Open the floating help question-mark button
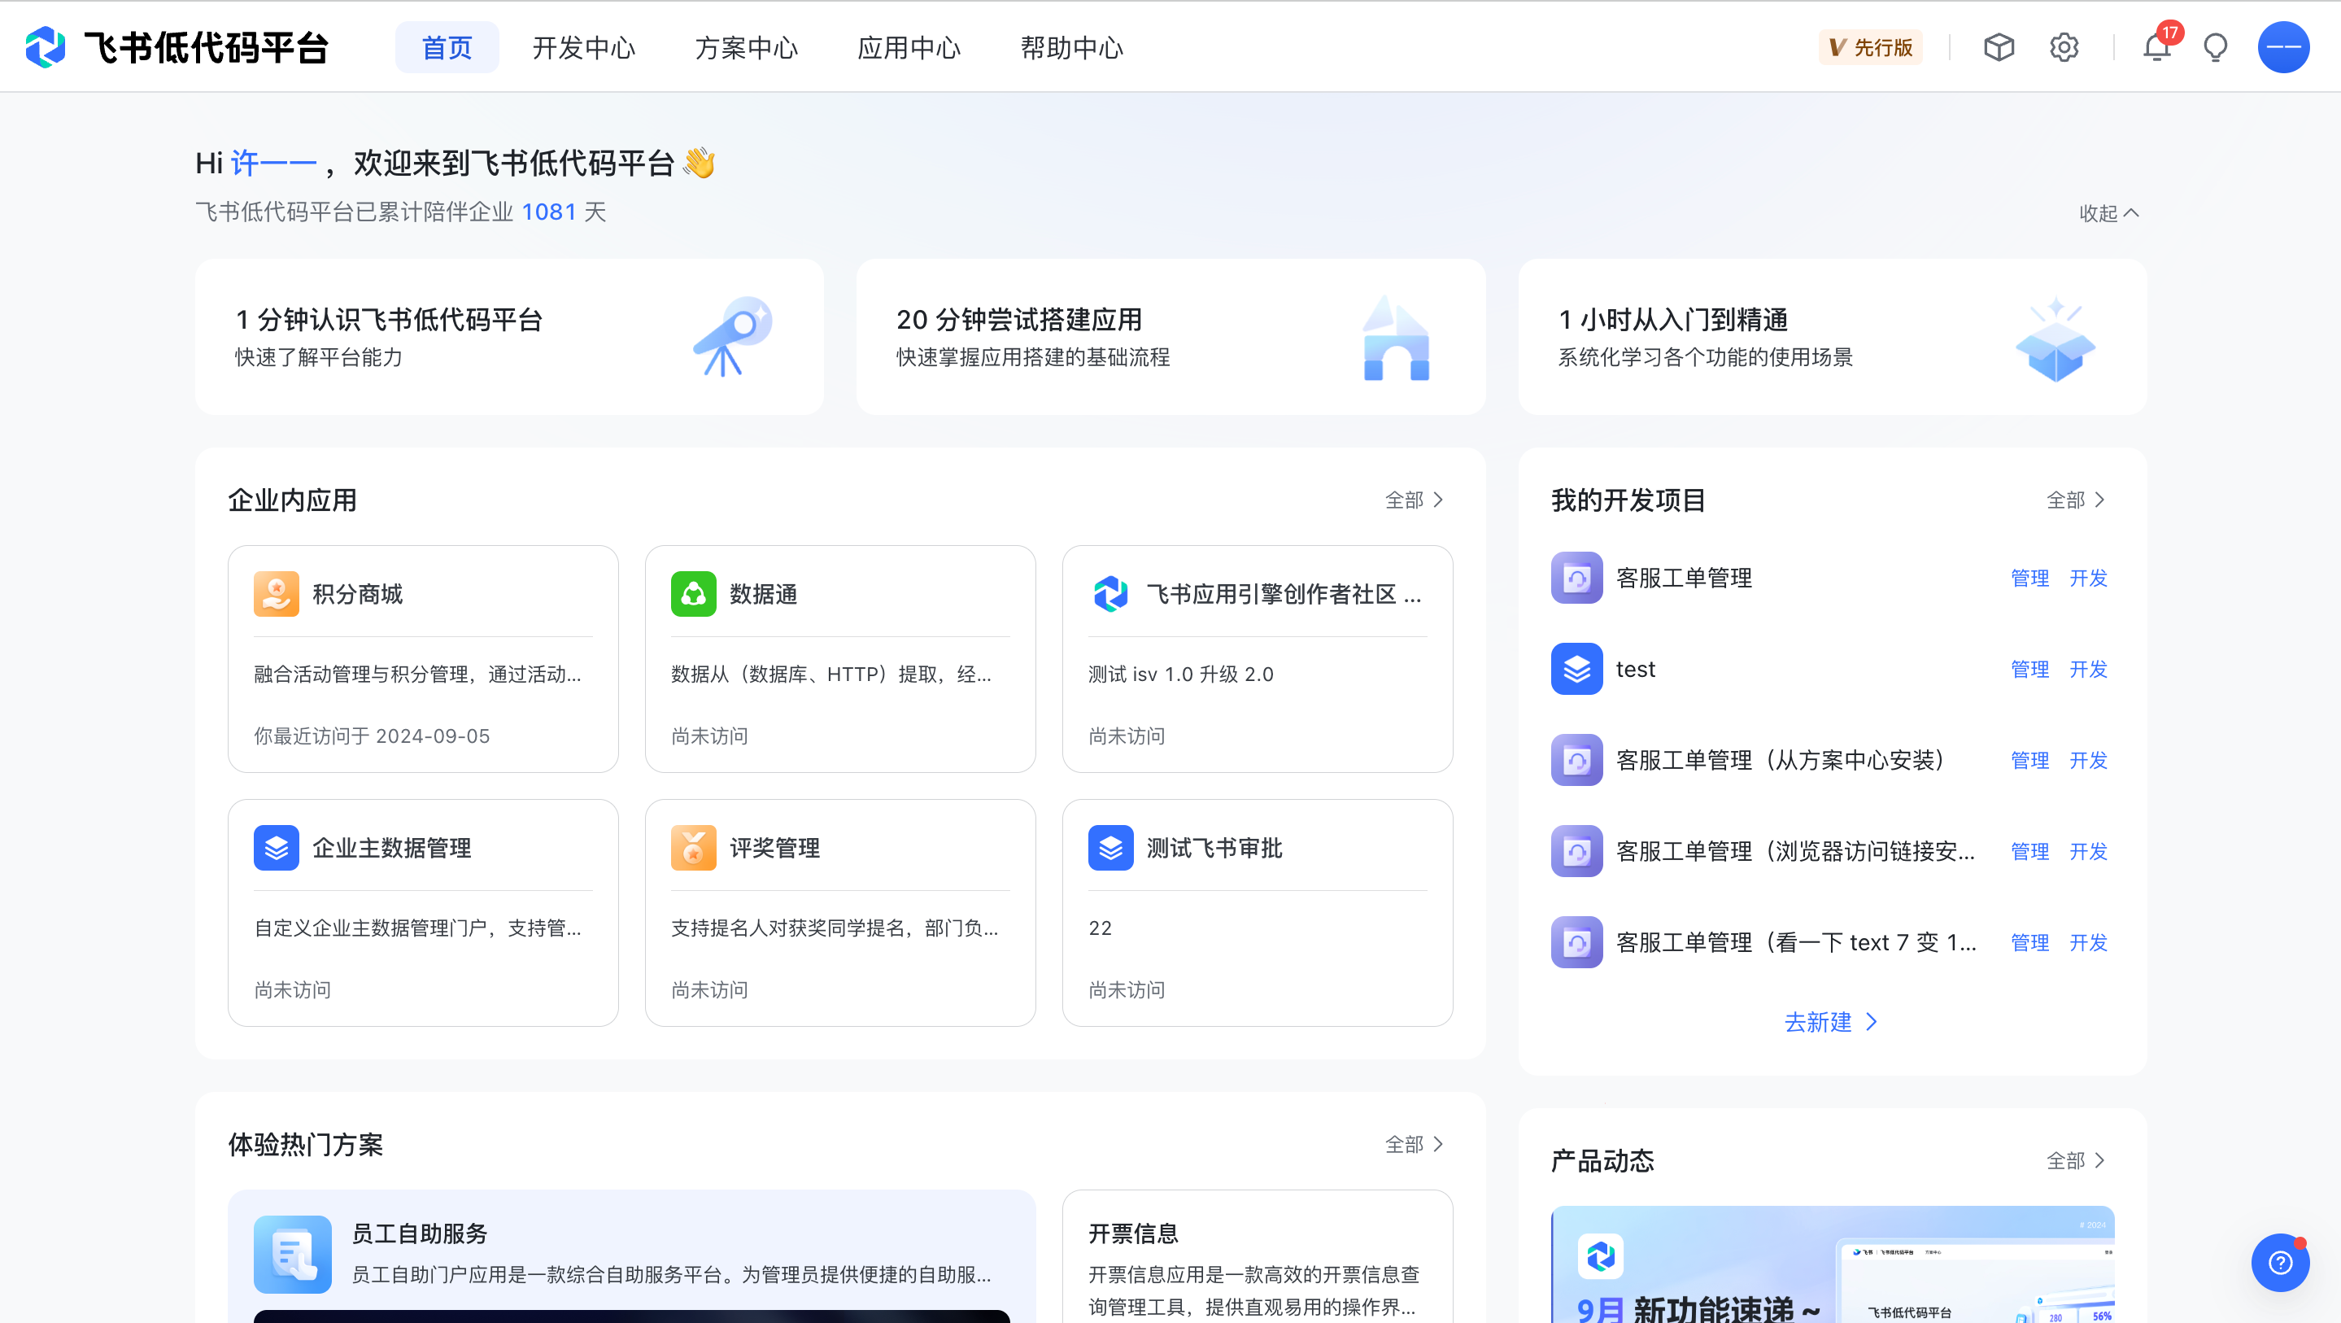The height and width of the screenshot is (1323, 2341). (2280, 1263)
